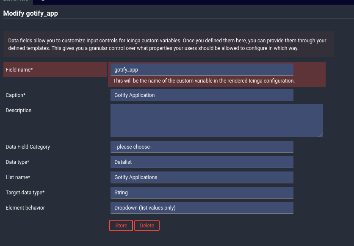
Task: Click the Delete button
Action: 147,226
